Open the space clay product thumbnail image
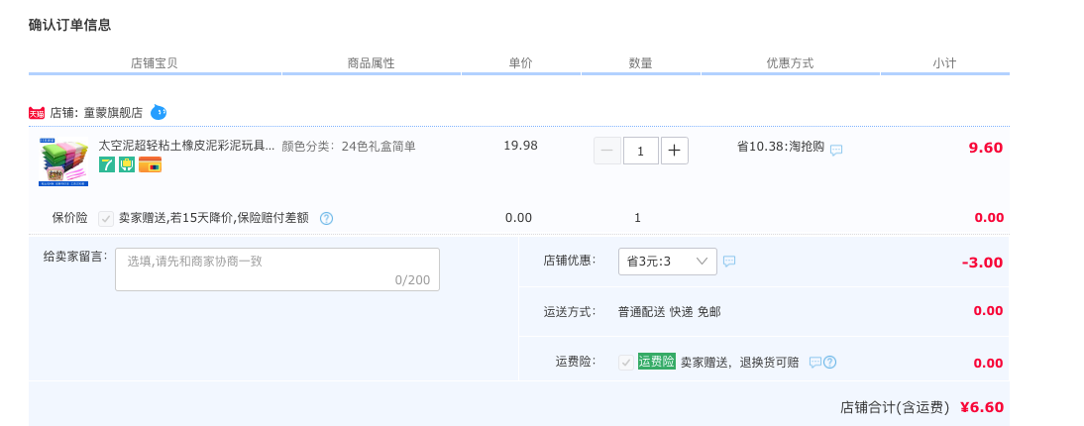Viewport: 1084px width, 426px height. tap(63, 161)
